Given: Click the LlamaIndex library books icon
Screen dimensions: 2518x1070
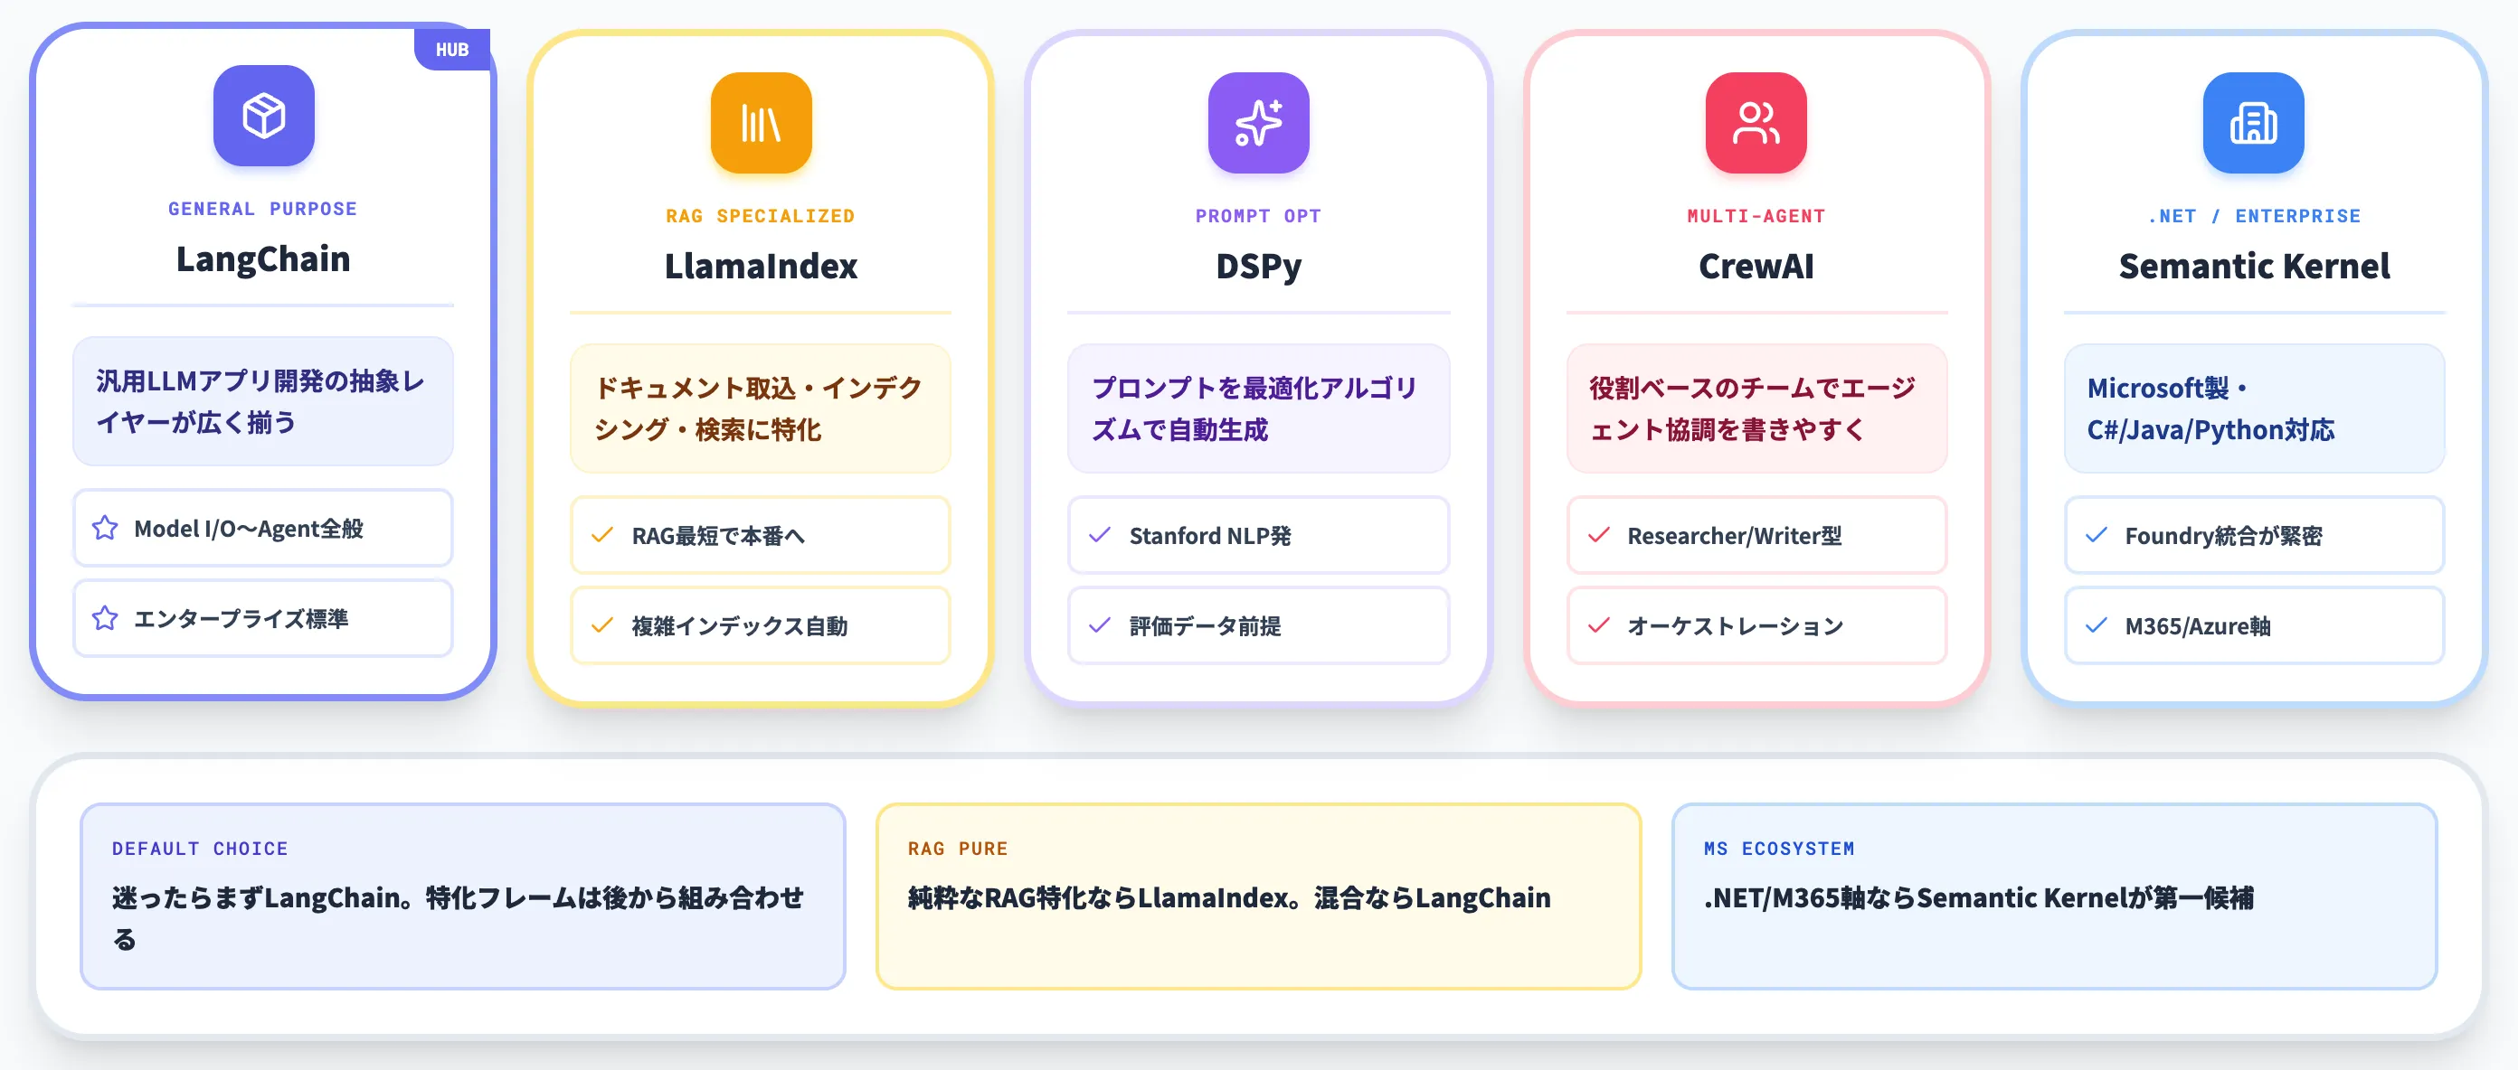Looking at the screenshot, I should point(761,123).
